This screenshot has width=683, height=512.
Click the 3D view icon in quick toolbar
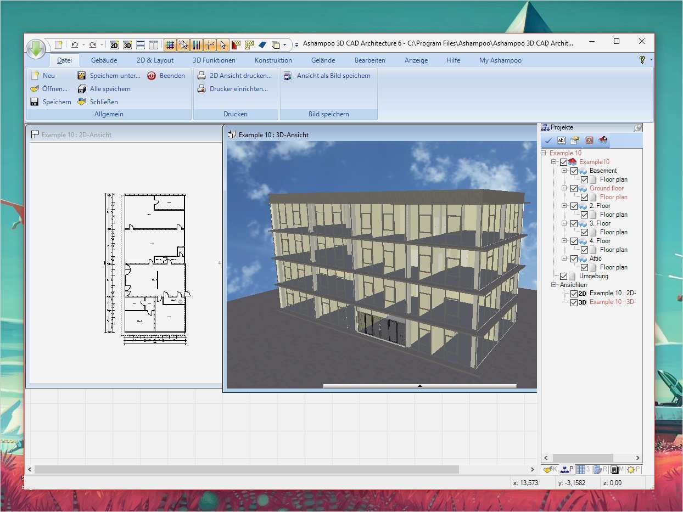coord(127,45)
